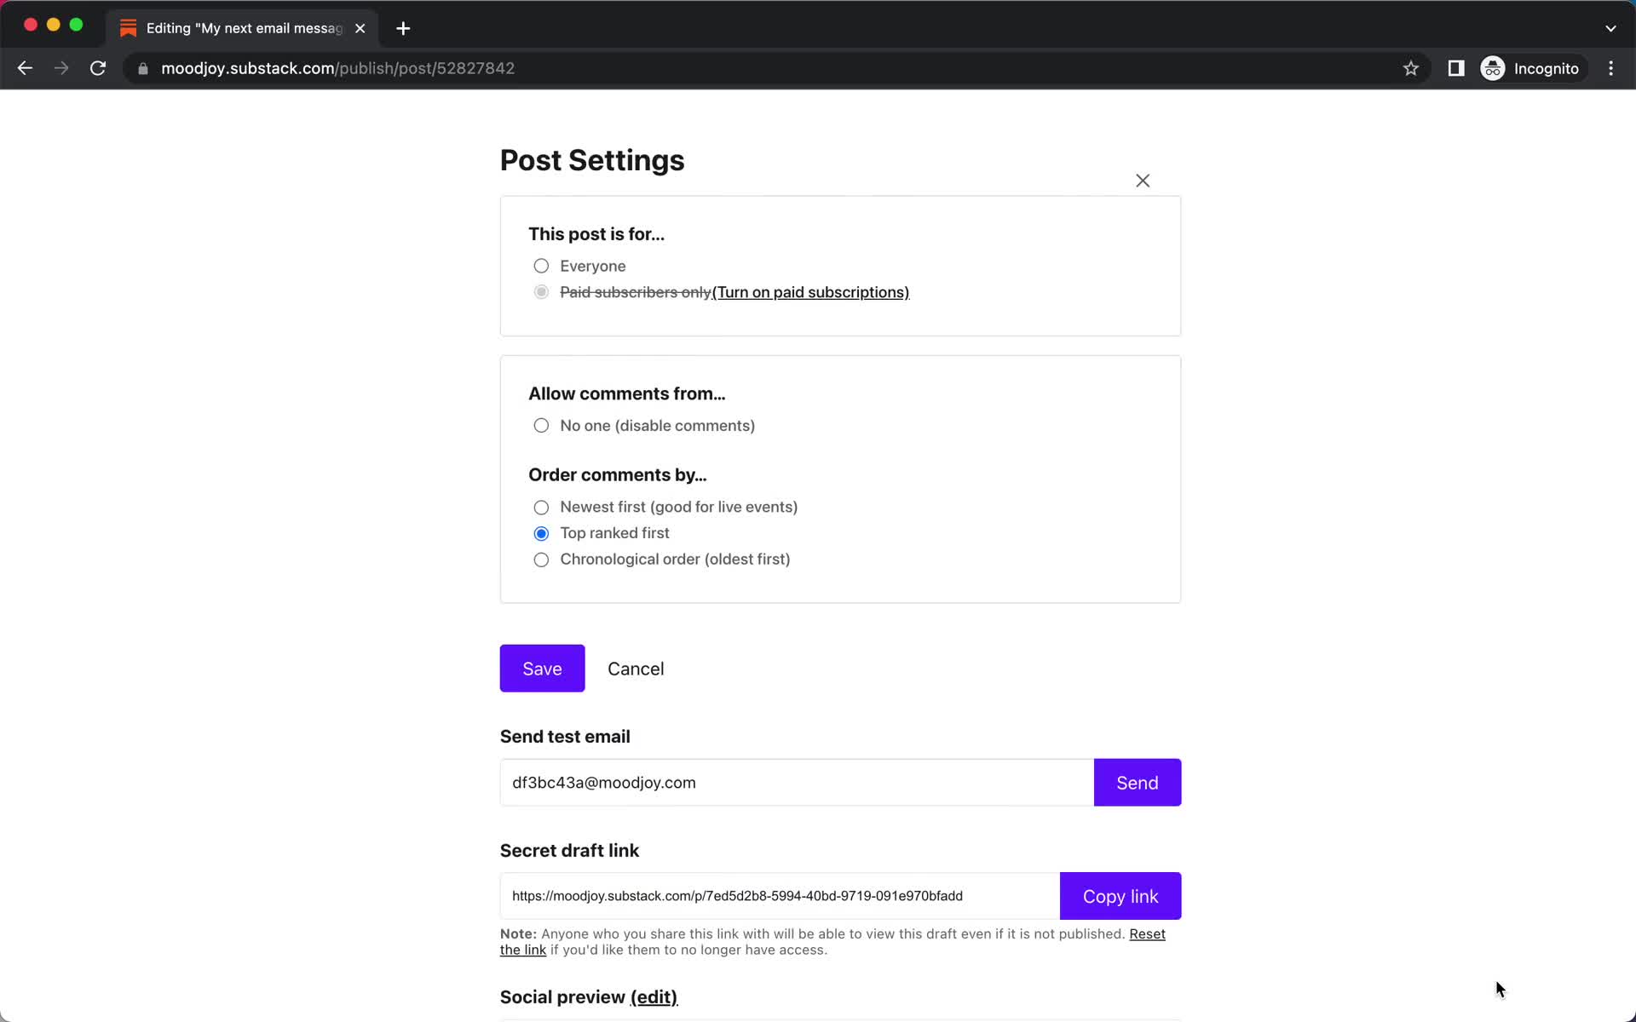The width and height of the screenshot is (1636, 1022).
Task: Click the secret draft URL input field
Action: 777,895
